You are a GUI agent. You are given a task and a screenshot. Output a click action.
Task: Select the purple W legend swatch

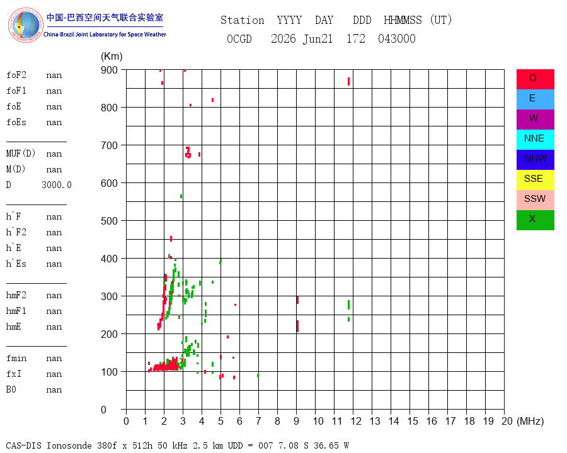click(x=535, y=119)
